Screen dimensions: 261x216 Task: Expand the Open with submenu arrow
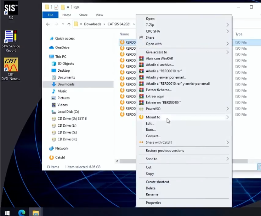coord(228,44)
